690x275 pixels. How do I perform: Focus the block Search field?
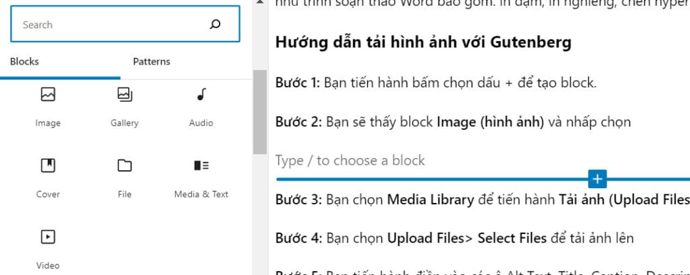125,24
